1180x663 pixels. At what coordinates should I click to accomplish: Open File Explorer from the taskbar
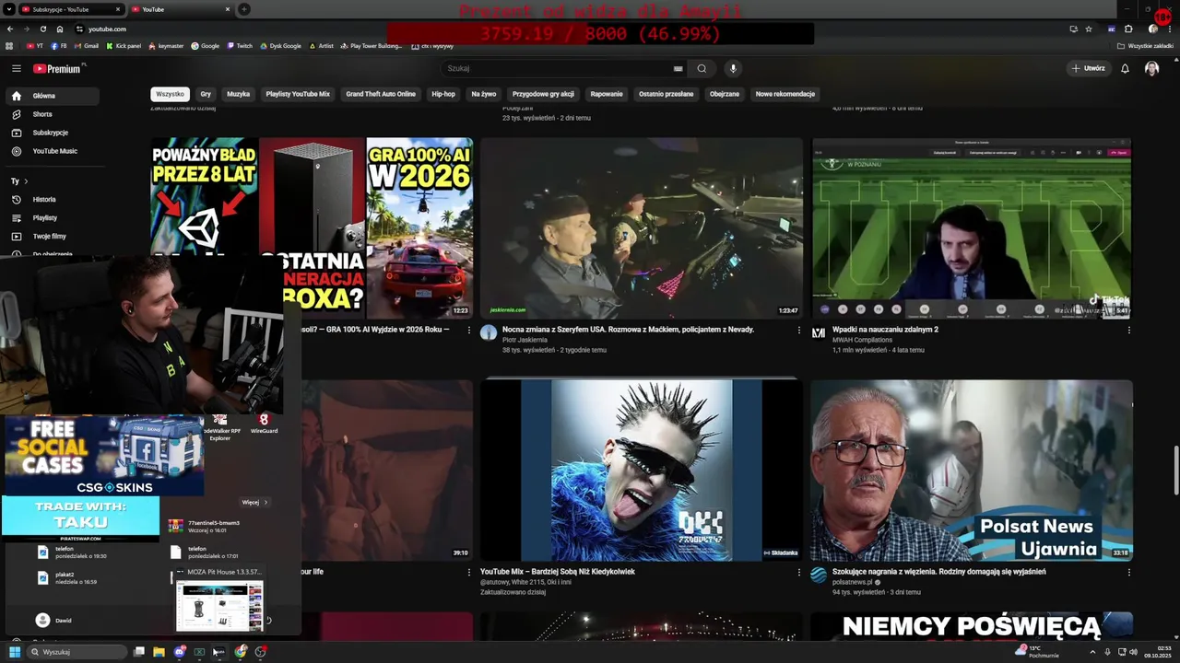point(159,652)
